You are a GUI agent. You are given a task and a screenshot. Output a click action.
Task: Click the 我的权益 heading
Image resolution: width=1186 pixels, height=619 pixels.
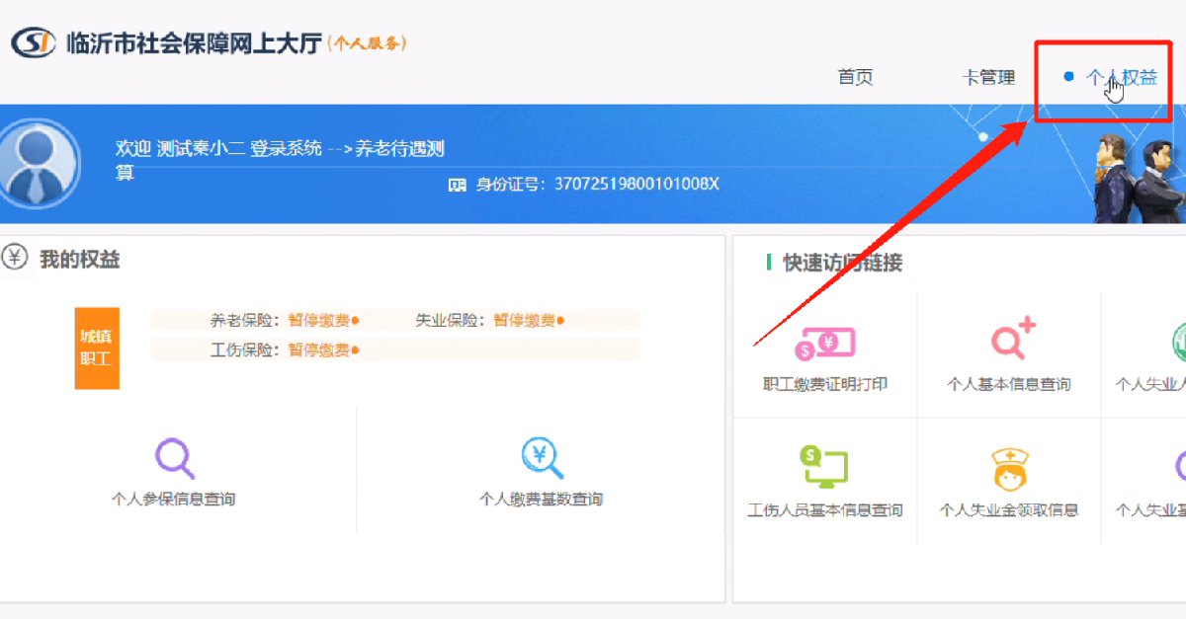[x=79, y=260]
